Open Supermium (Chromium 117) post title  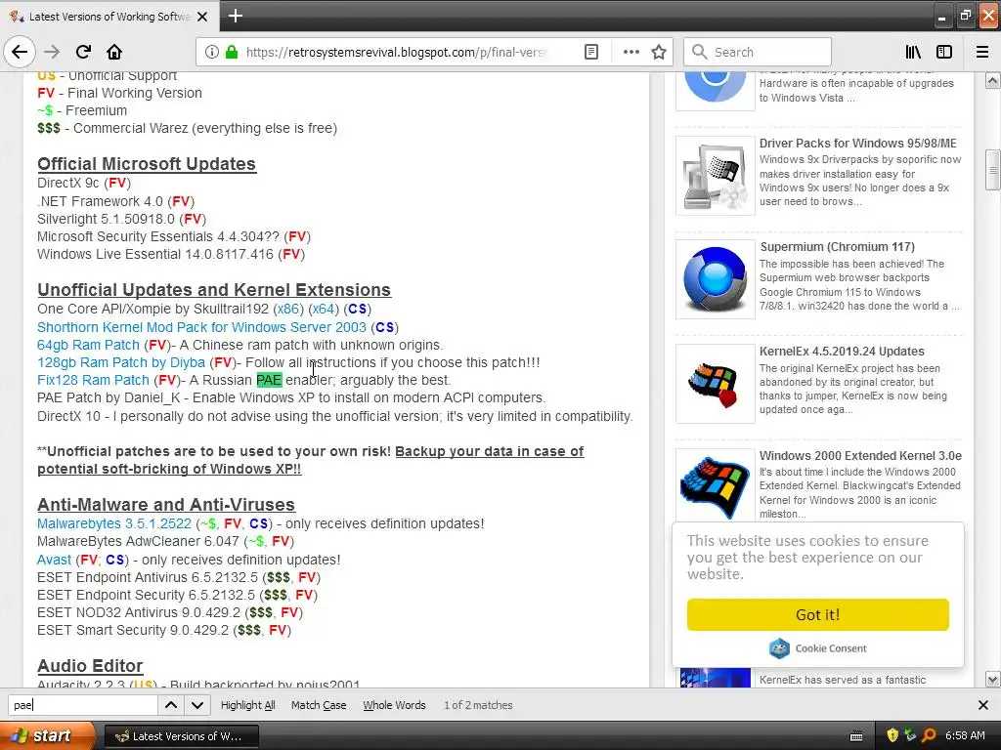(837, 247)
